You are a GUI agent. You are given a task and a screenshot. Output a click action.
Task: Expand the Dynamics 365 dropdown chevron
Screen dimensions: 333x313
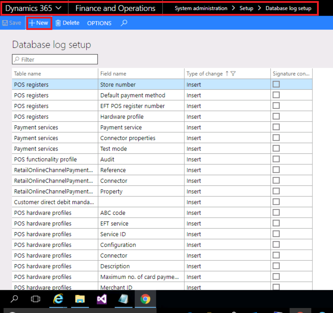point(58,7)
